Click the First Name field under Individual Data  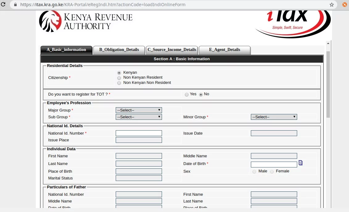[139, 156]
